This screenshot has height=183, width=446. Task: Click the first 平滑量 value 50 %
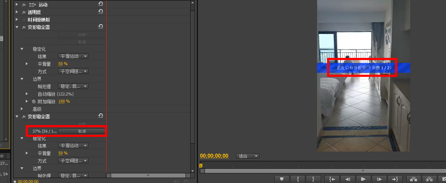point(63,64)
